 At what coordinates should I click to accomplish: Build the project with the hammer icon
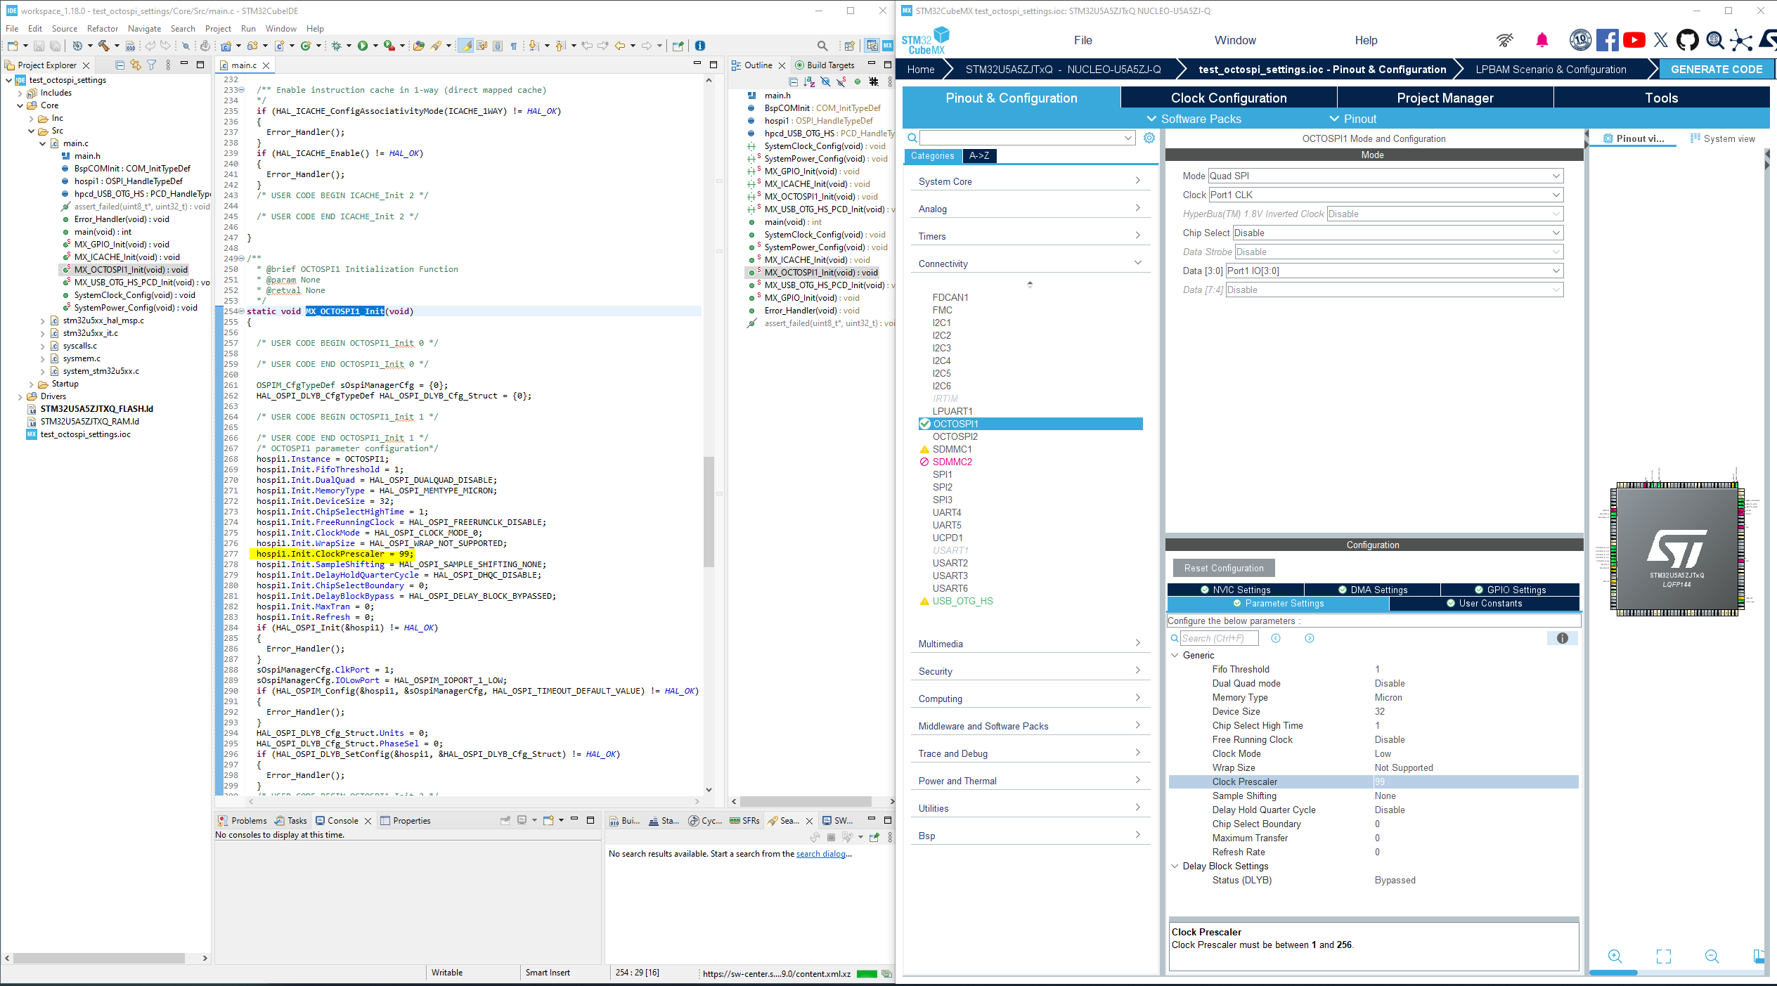[104, 46]
